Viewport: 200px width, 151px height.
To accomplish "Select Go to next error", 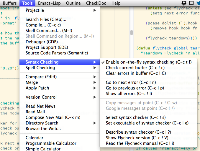I will click(131, 82).
